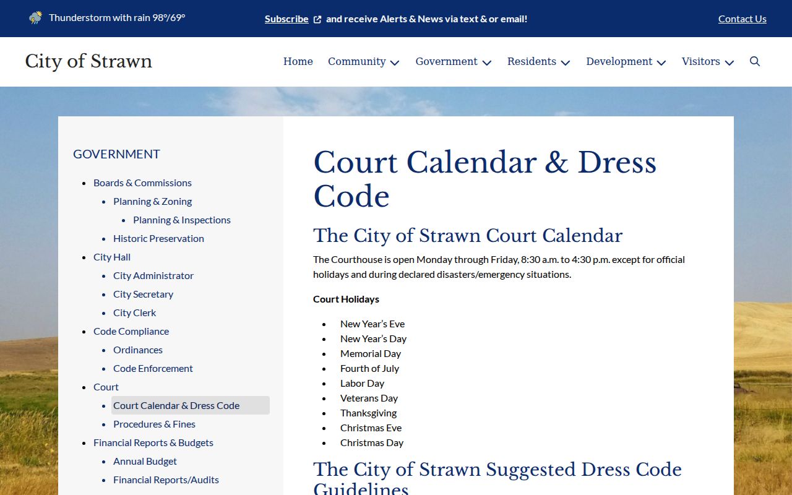This screenshot has width=792, height=495.
Task: Open Ordinances sidebar link
Action: pos(138,350)
